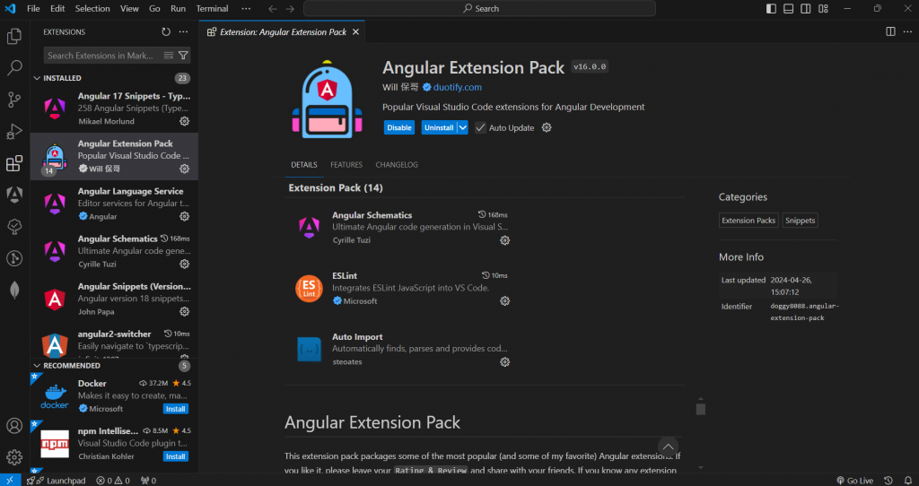Open gear for Auto Import in pack
The width and height of the screenshot is (919, 486).
(x=504, y=362)
